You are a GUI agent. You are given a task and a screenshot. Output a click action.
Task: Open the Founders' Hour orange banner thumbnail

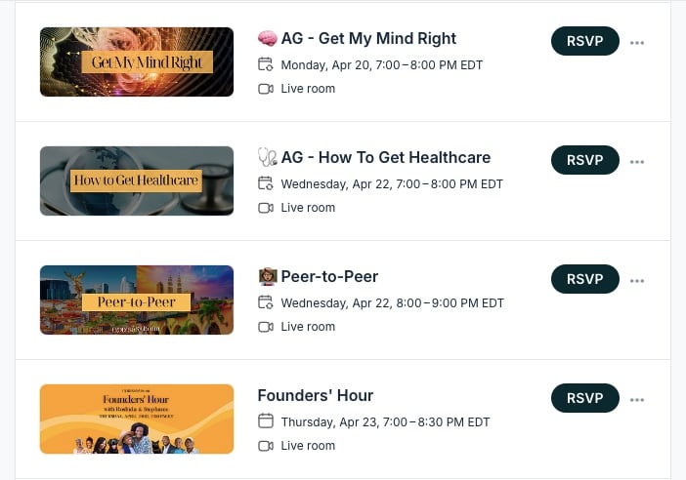click(137, 420)
